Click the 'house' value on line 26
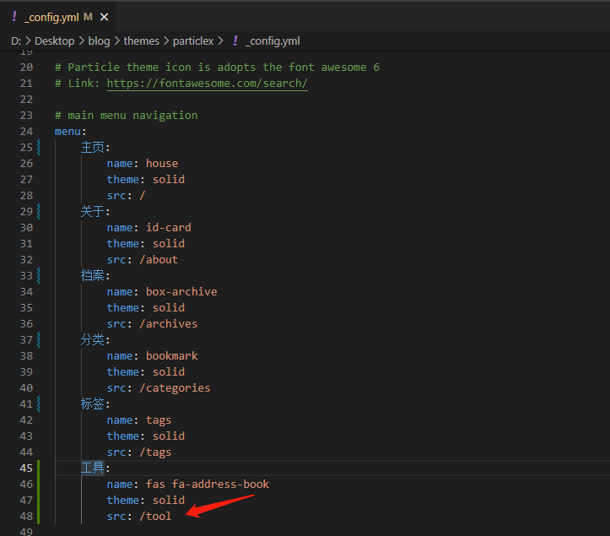The width and height of the screenshot is (610, 536). coord(162,164)
